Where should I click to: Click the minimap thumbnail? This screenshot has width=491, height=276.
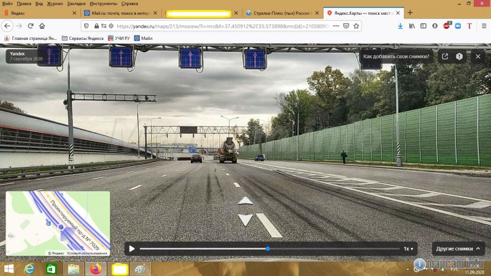(x=58, y=223)
